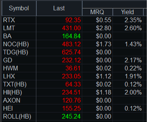Click LMT yield value 2.60%

(x=133, y=28)
